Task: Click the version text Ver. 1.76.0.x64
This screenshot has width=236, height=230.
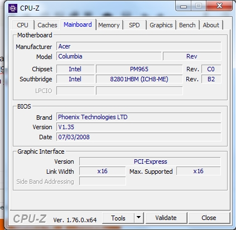Action: coord(75,220)
